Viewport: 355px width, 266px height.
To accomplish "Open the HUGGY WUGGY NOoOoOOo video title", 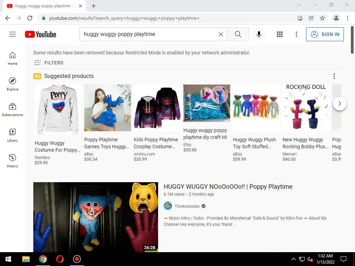I will (228, 187).
